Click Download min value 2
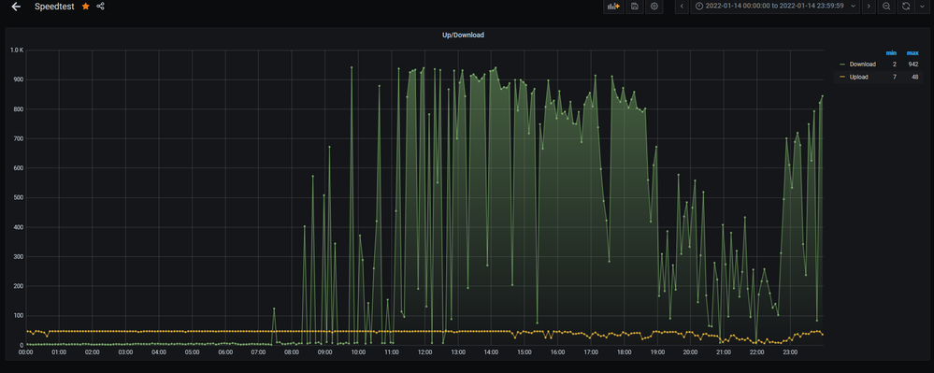 (894, 64)
